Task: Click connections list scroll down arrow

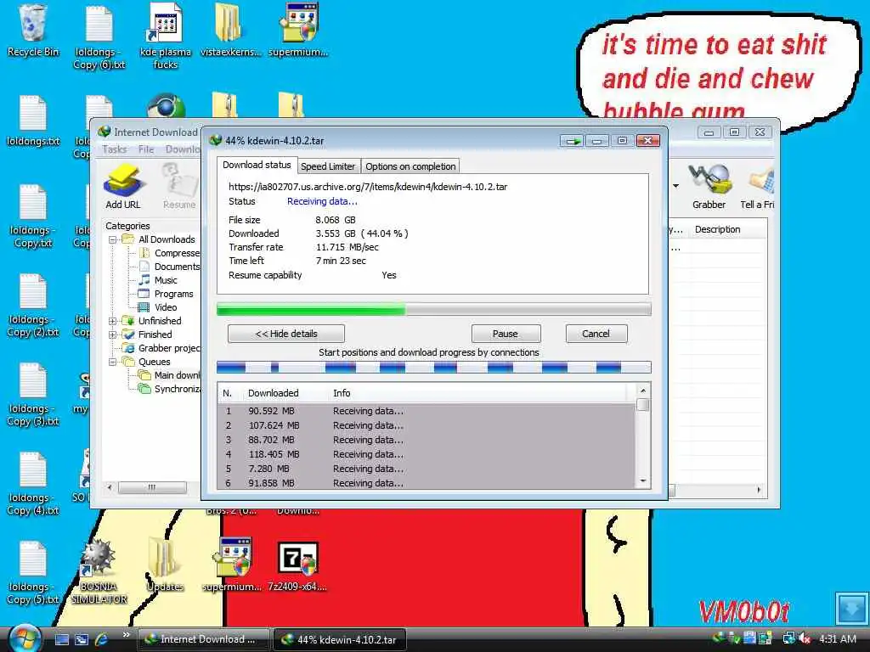Action: point(643,481)
